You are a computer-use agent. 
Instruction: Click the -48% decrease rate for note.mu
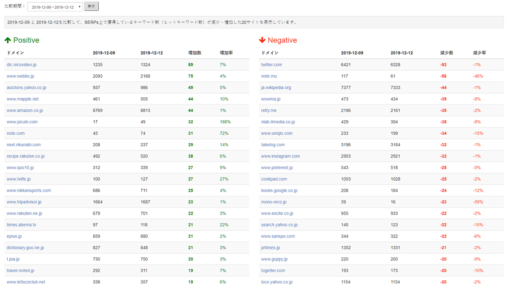pyautogui.click(x=478, y=76)
